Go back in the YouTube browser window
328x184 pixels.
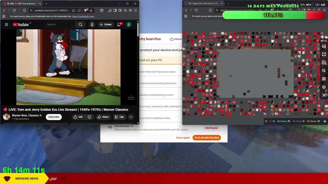(4, 10)
